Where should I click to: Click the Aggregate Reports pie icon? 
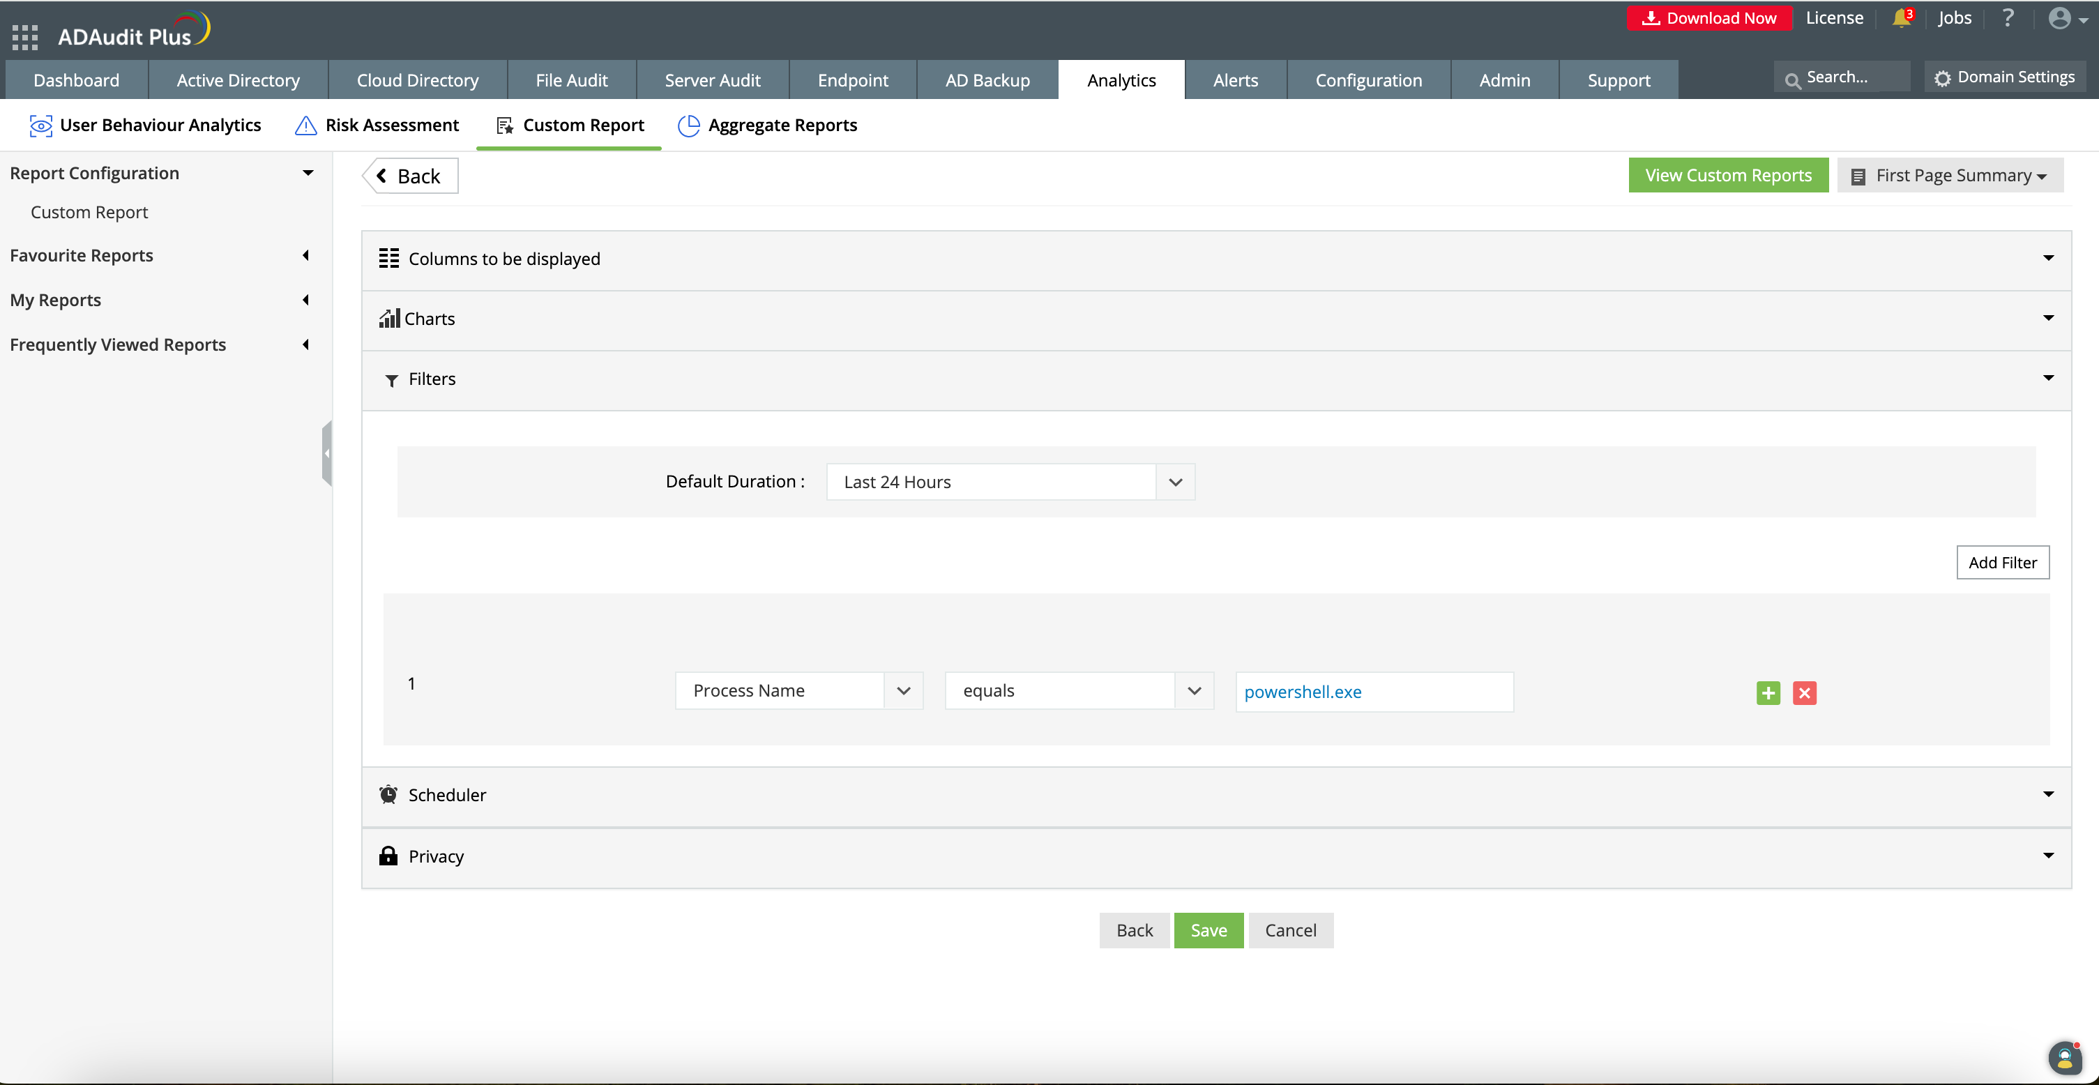point(688,126)
